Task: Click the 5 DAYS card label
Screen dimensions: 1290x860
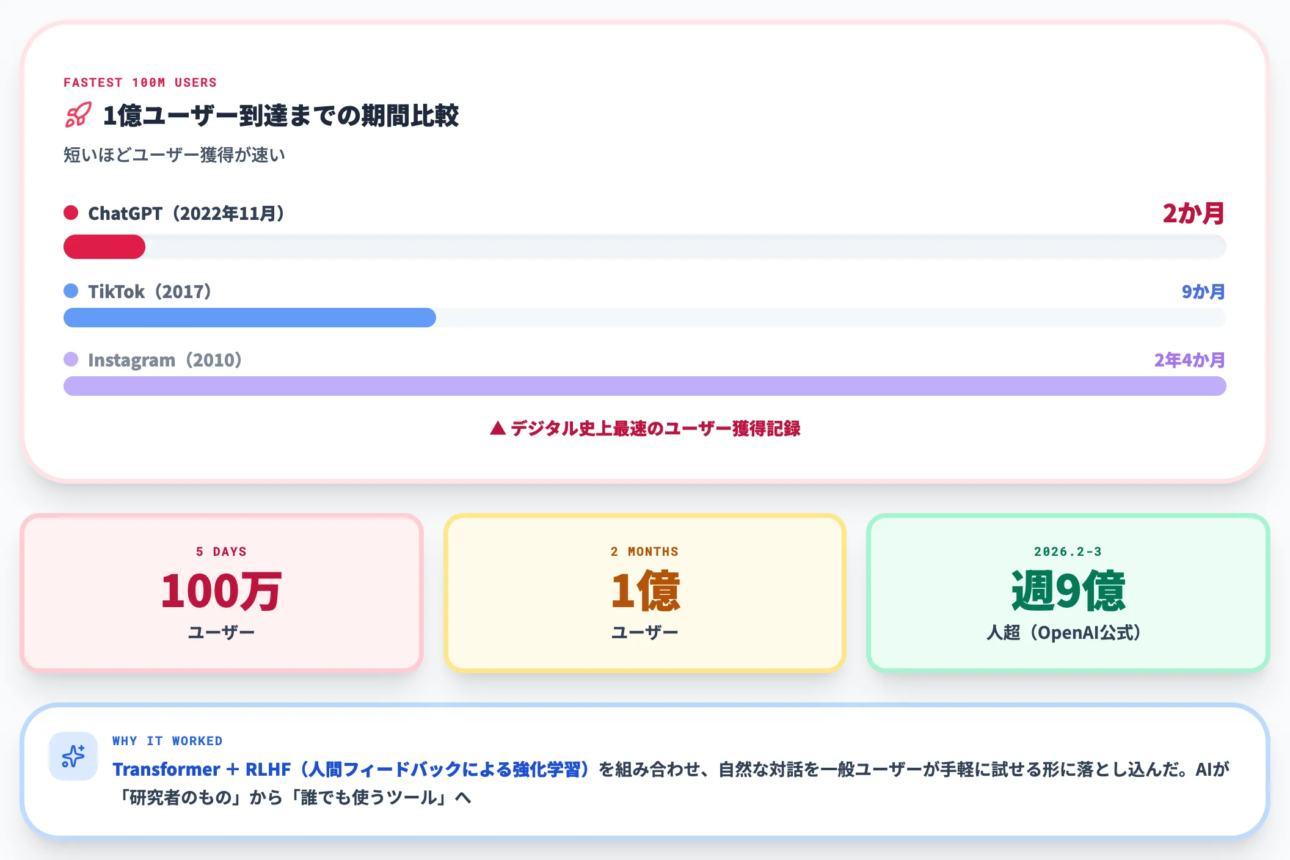Action: pyautogui.click(x=221, y=552)
